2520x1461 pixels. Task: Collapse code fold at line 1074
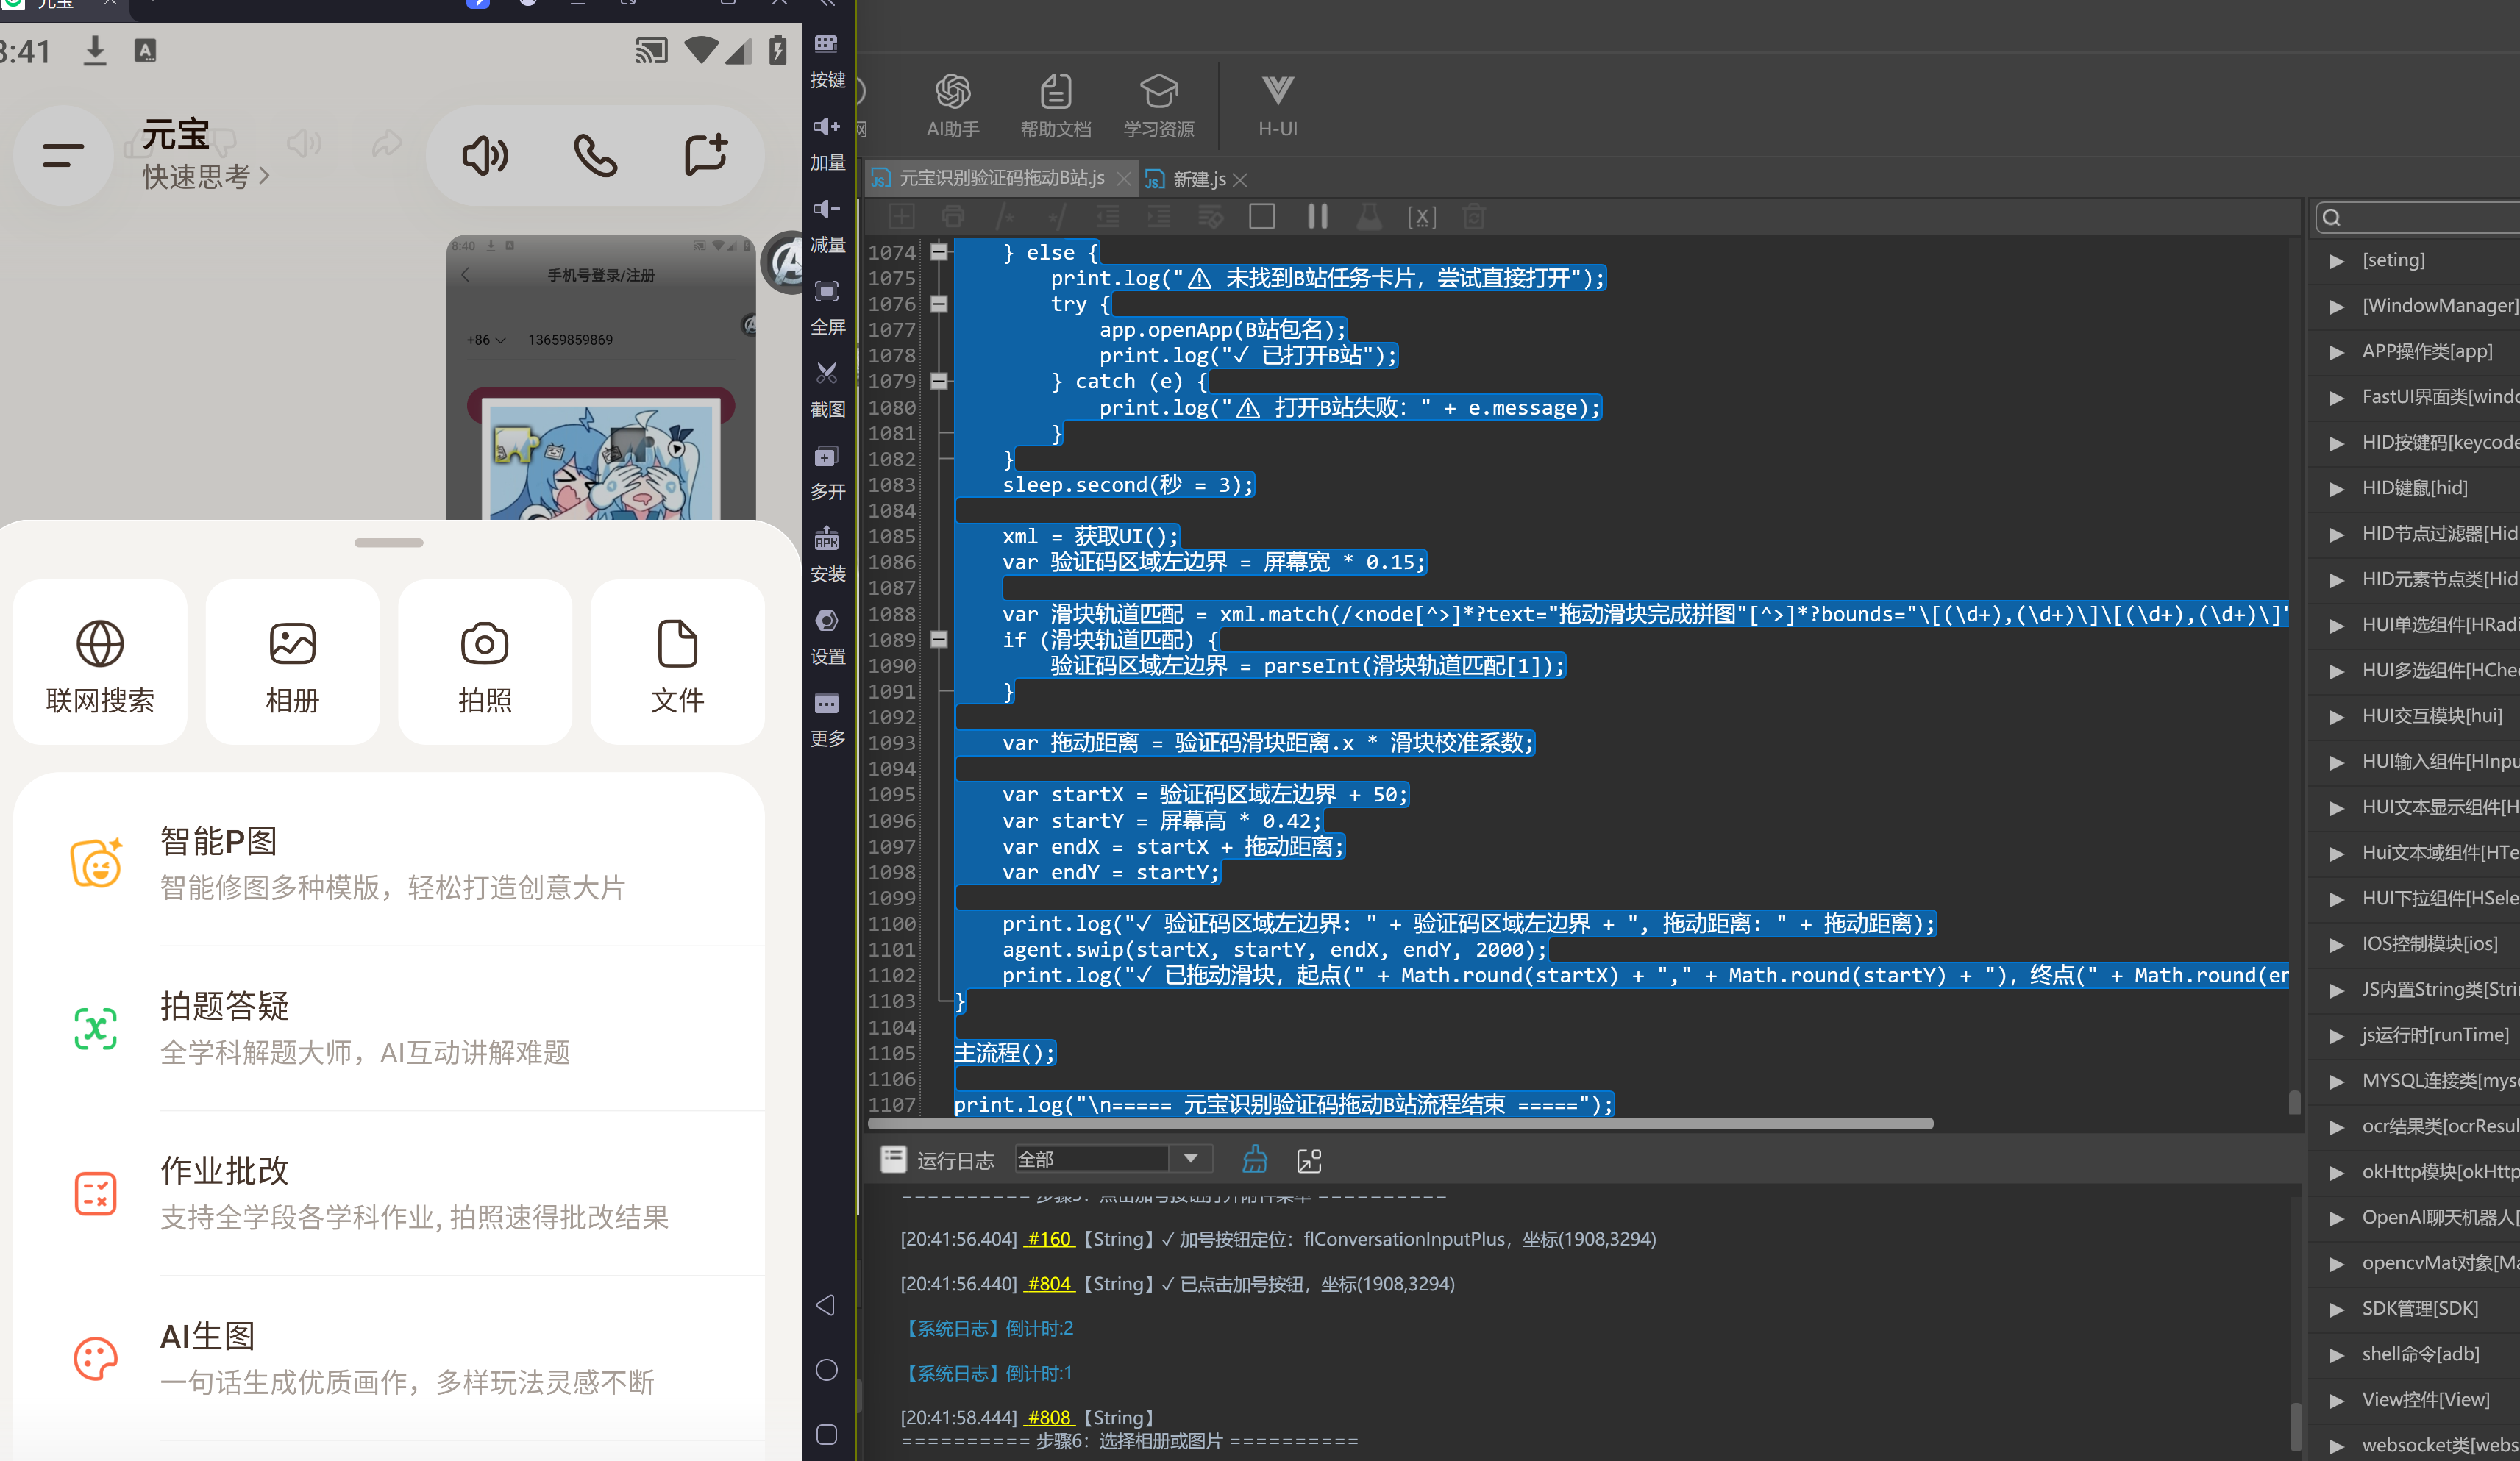938,251
